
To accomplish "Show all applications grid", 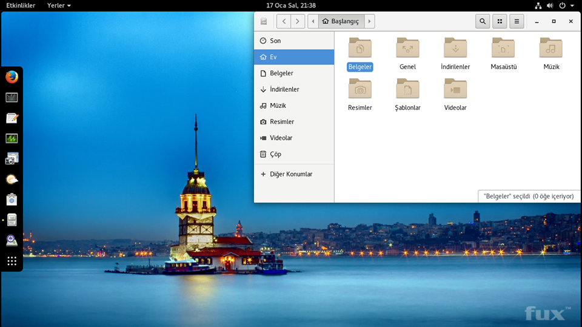I will 12,261.
